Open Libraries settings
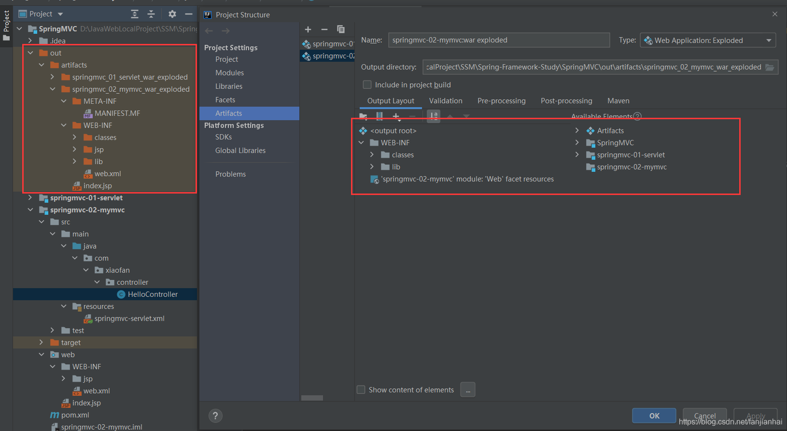This screenshot has width=787, height=431. coord(229,86)
